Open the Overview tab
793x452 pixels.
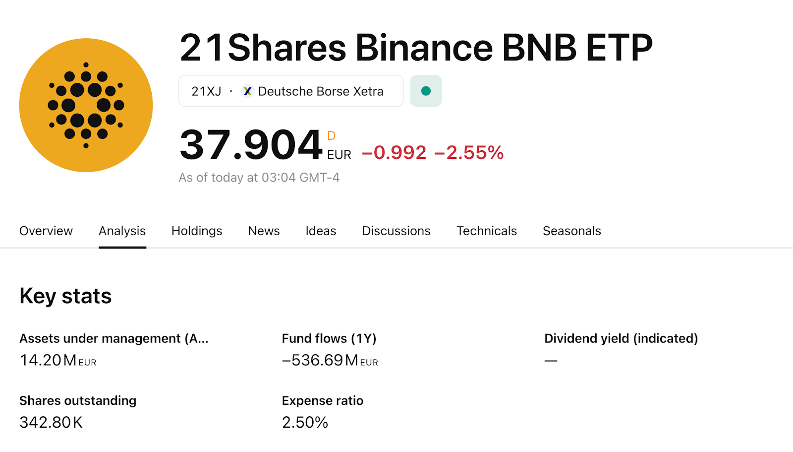coord(46,231)
